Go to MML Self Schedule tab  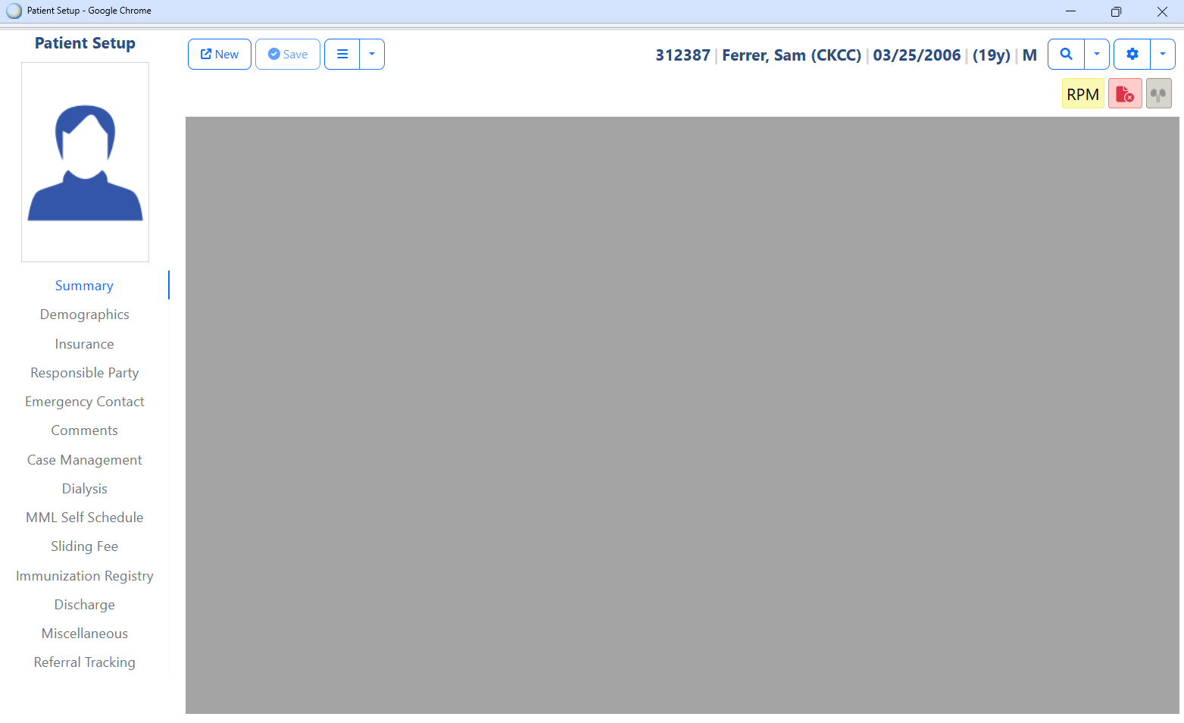[x=84, y=518]
